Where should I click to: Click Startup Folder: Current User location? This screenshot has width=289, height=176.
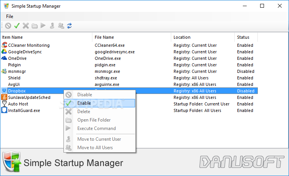(201, 104)
